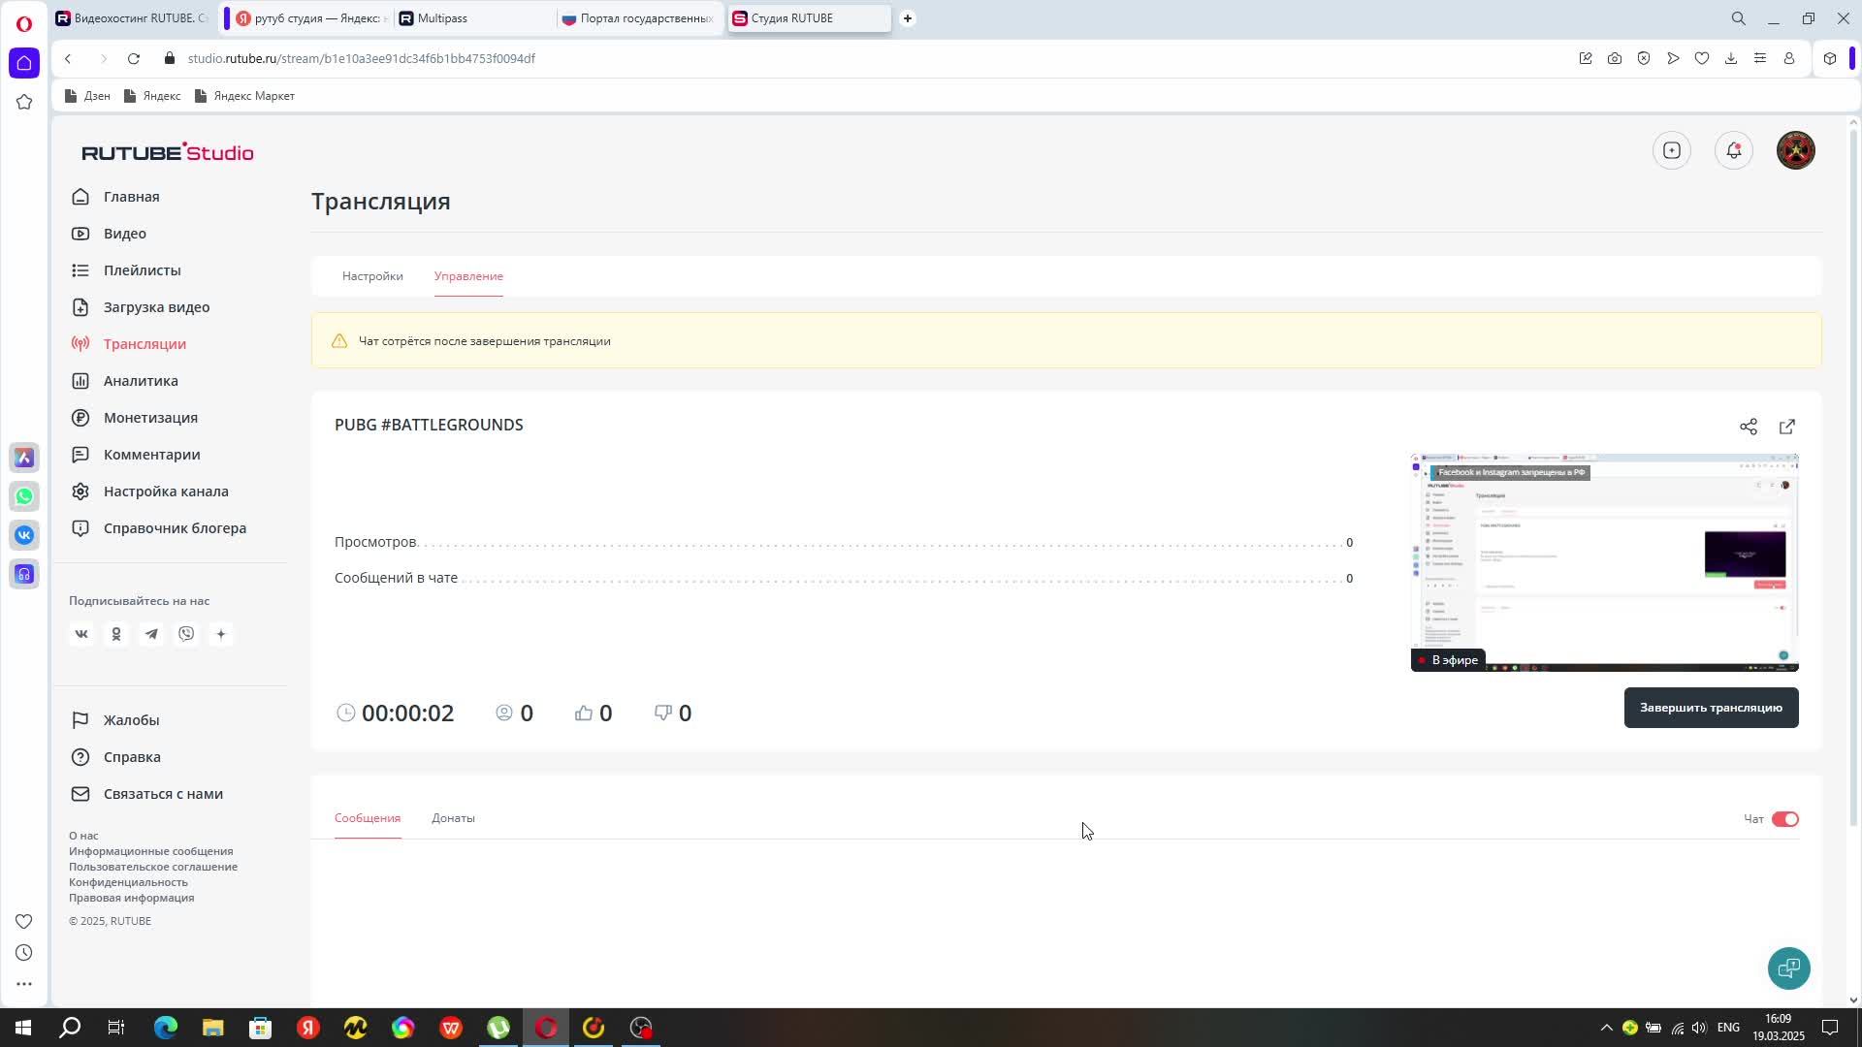This screenshot has height=1047, width=1862.
Task: Click Завершить трансляцию button
Action: [x=1711, y=708]
